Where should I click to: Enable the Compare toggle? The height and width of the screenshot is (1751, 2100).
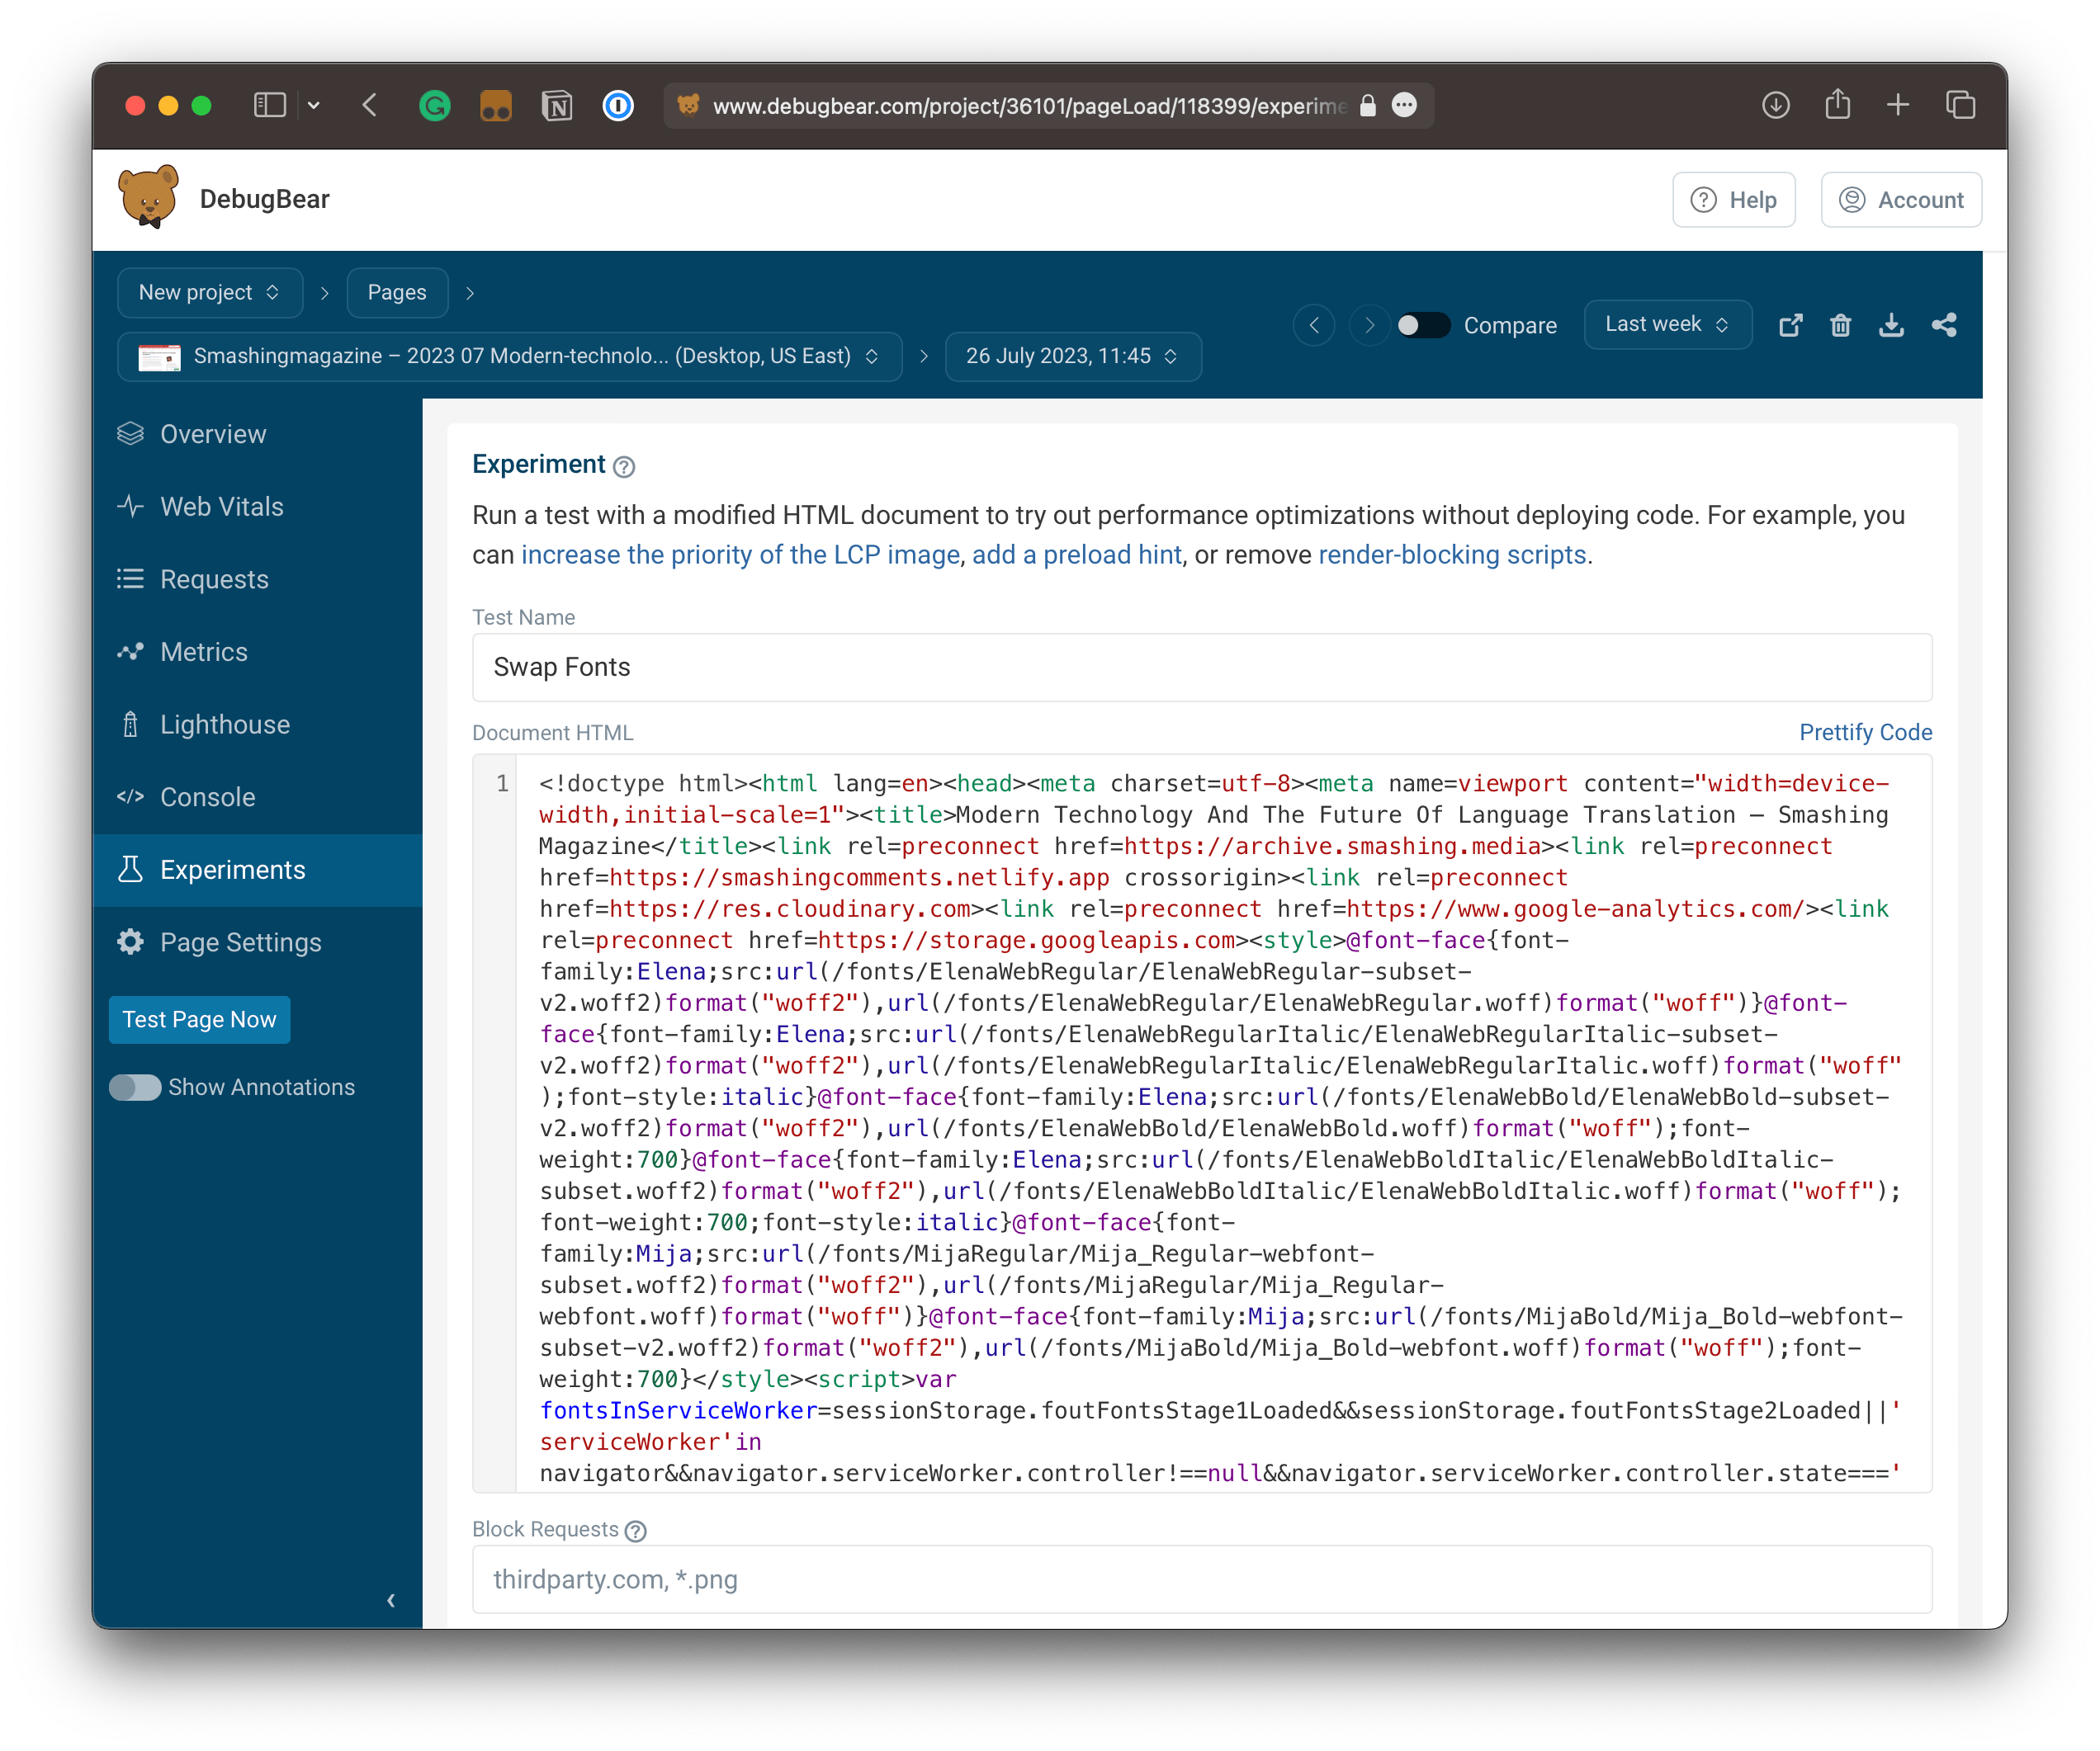(x=1423, y=325)
